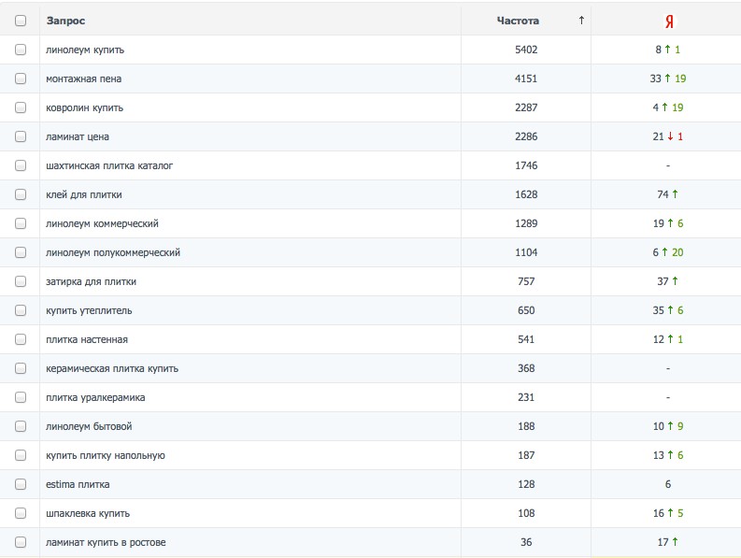741x558 pixels.
Task: Click Yandex position 6 up 20
Action: tap(668, 252)
